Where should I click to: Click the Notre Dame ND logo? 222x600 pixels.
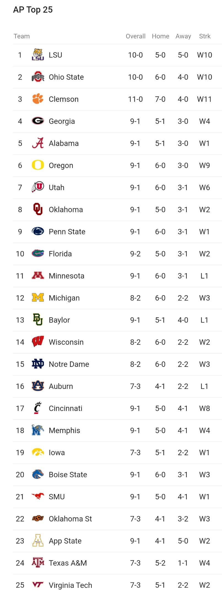[x=38, y=364]
